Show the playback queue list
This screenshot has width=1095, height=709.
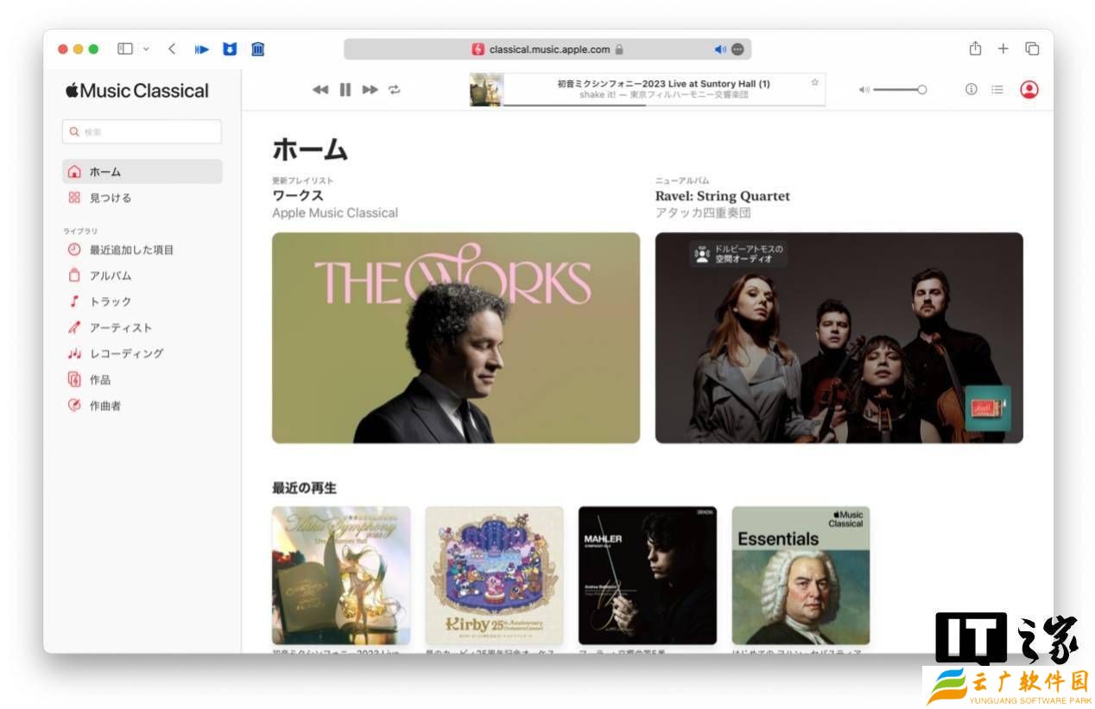tap(997, 90)
